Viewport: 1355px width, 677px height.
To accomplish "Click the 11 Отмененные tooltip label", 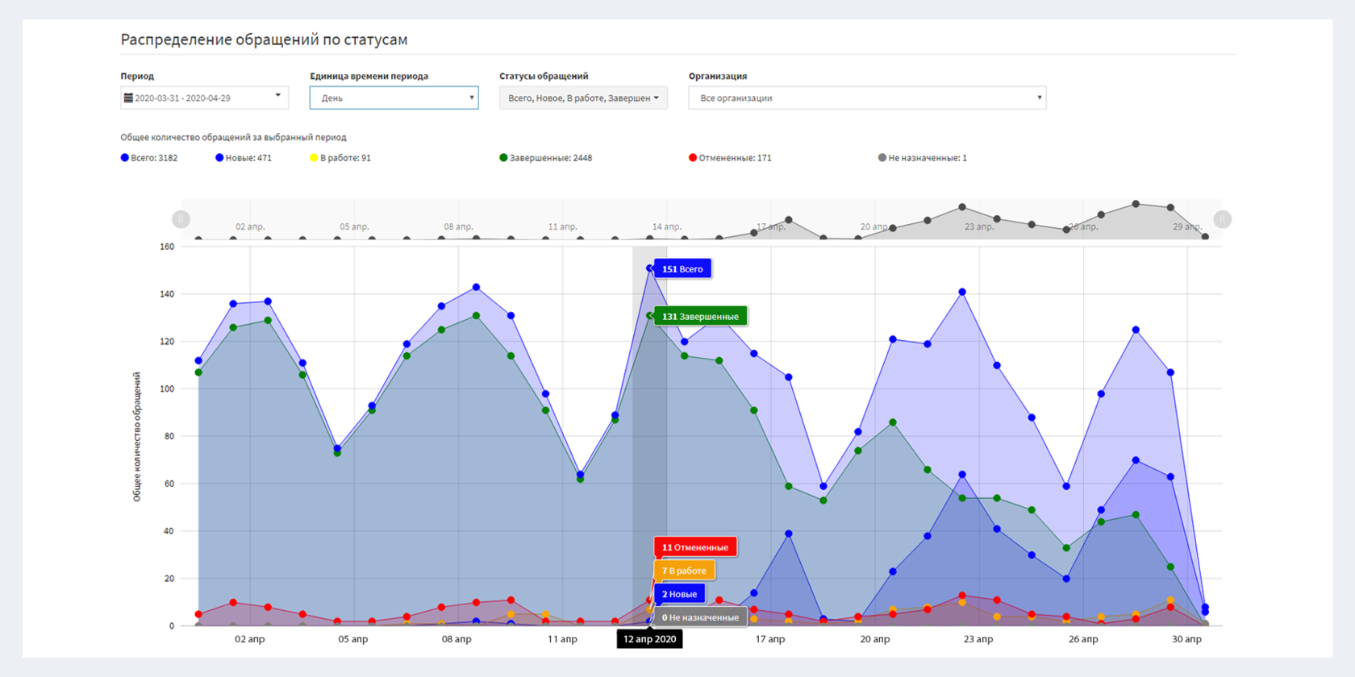I will 694,547.
